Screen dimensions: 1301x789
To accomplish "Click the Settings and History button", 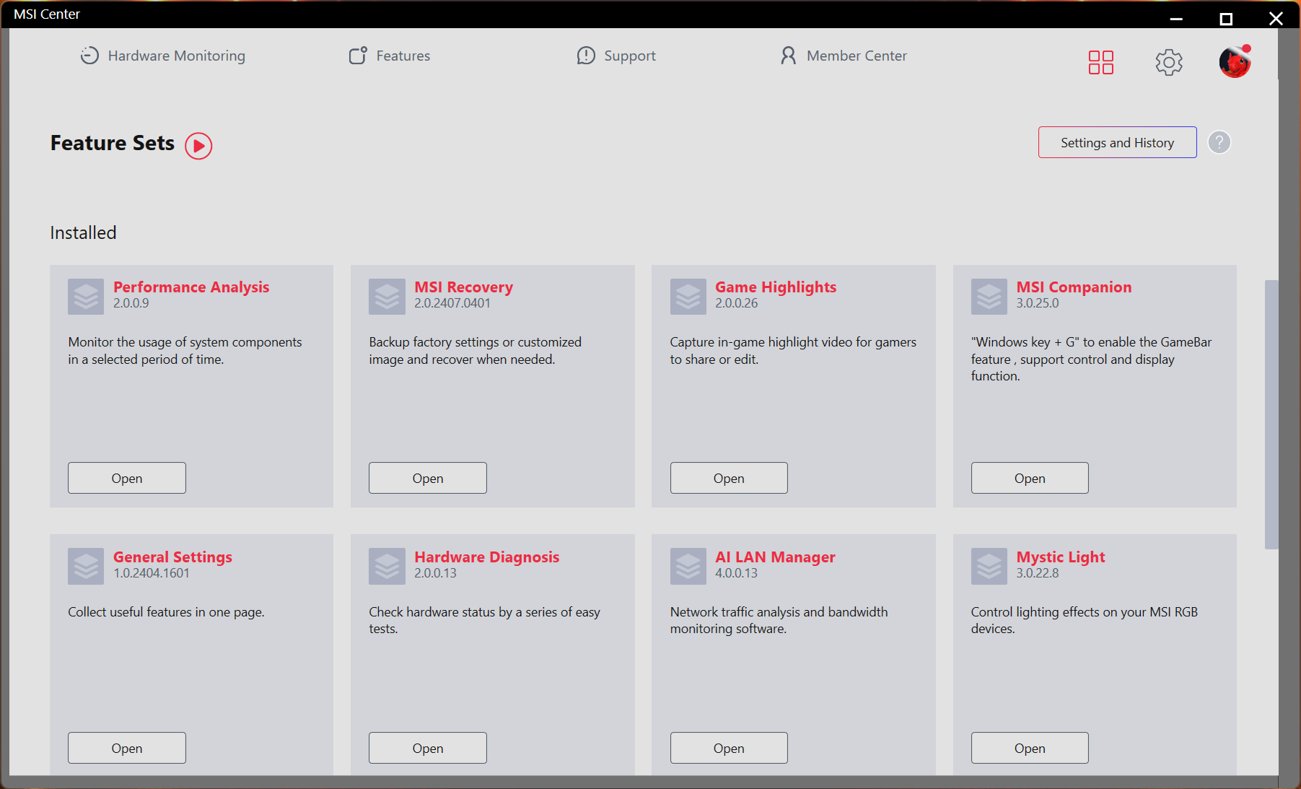I will pos(1117,143).
